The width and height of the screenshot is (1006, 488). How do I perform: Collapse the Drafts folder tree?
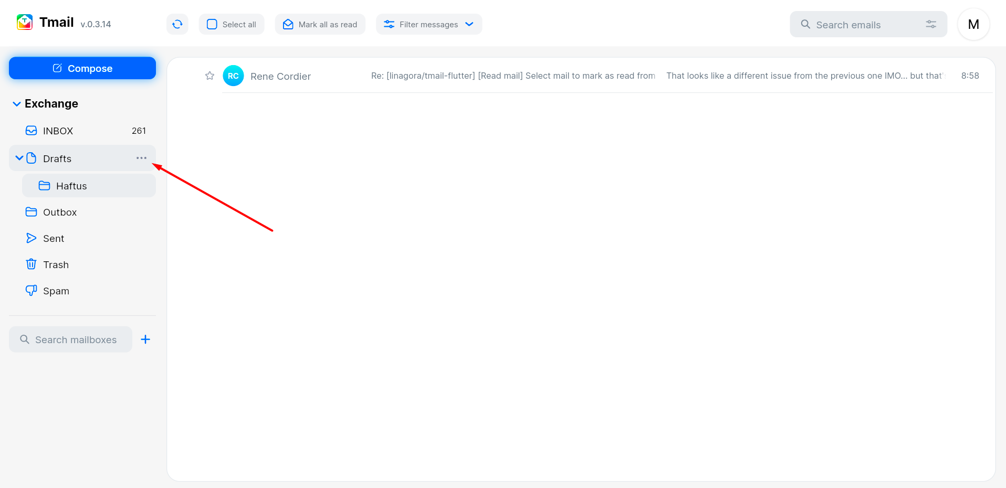[x=19, y=158]
